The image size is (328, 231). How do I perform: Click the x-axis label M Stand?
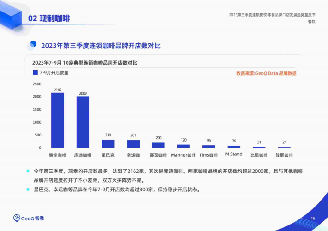point(234,154)
